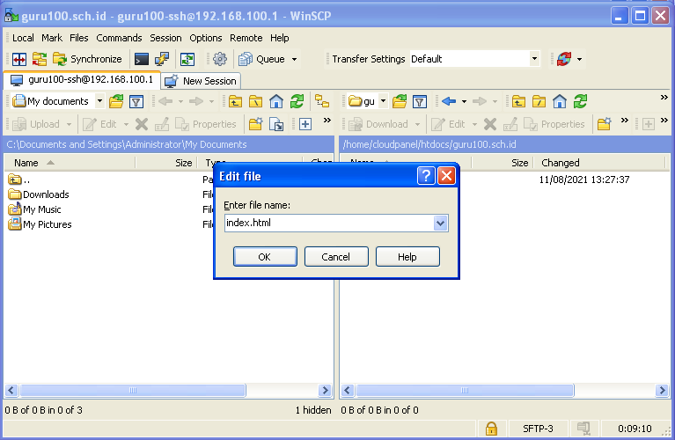Refresh the local panel directory
The height and width of the screenshot is (440, 675).
tap(297, 101)
